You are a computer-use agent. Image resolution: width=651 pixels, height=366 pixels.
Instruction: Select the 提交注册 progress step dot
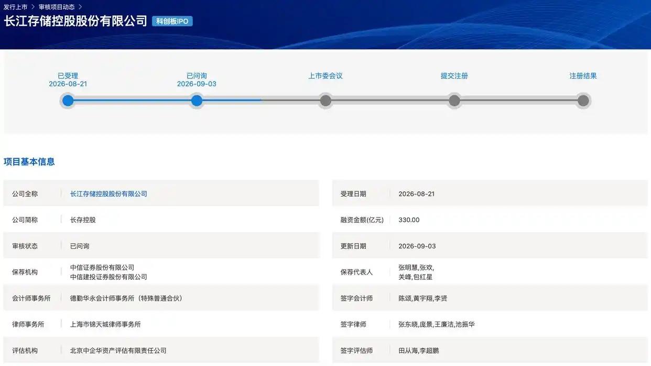click(x=454, y=100)
